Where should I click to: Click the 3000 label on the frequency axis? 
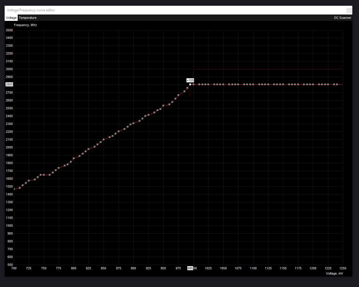pyautogui.click(x=9, y=69)
